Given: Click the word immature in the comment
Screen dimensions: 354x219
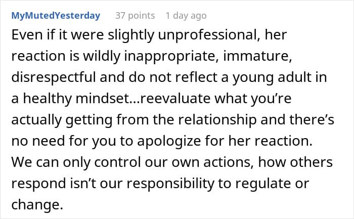Looking at the screenshot, I should [257, 56].
